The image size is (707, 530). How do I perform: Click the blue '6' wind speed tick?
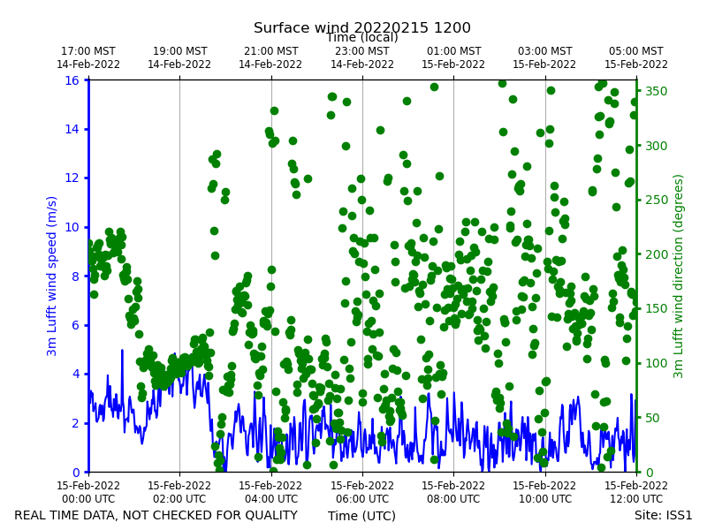click(x=76, y=325)
